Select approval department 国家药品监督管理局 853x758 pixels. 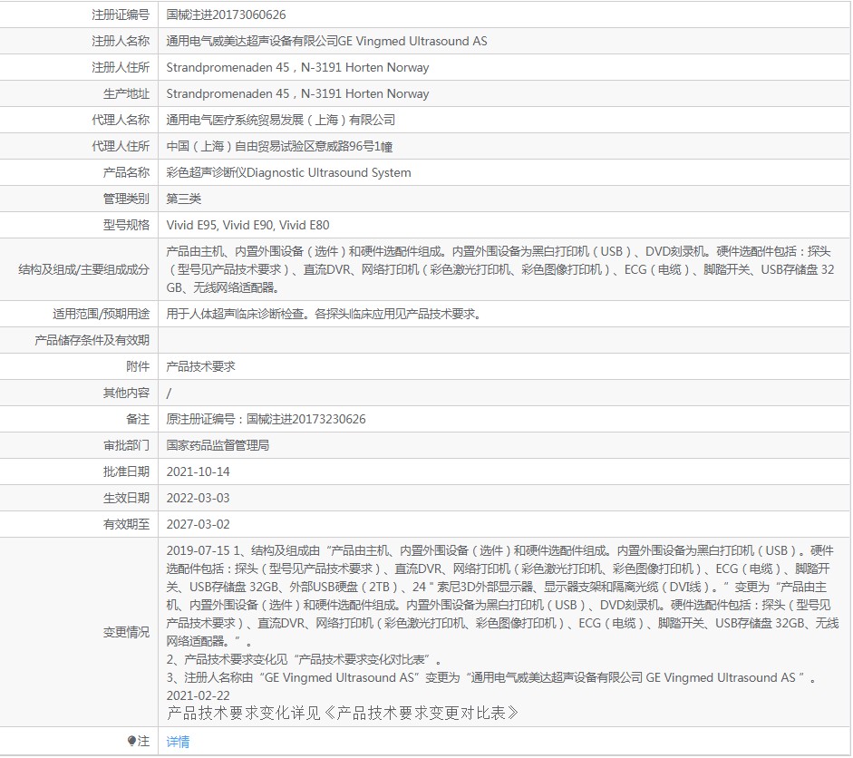(218, 445)
